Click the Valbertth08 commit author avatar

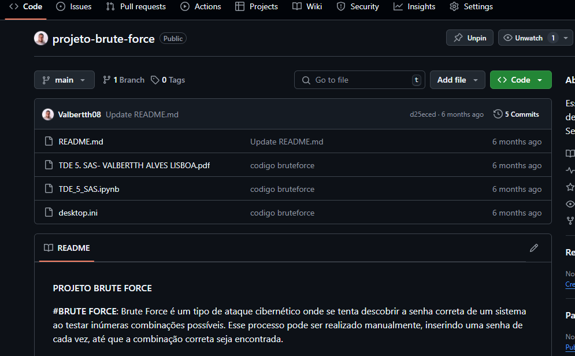pos(48,114)
